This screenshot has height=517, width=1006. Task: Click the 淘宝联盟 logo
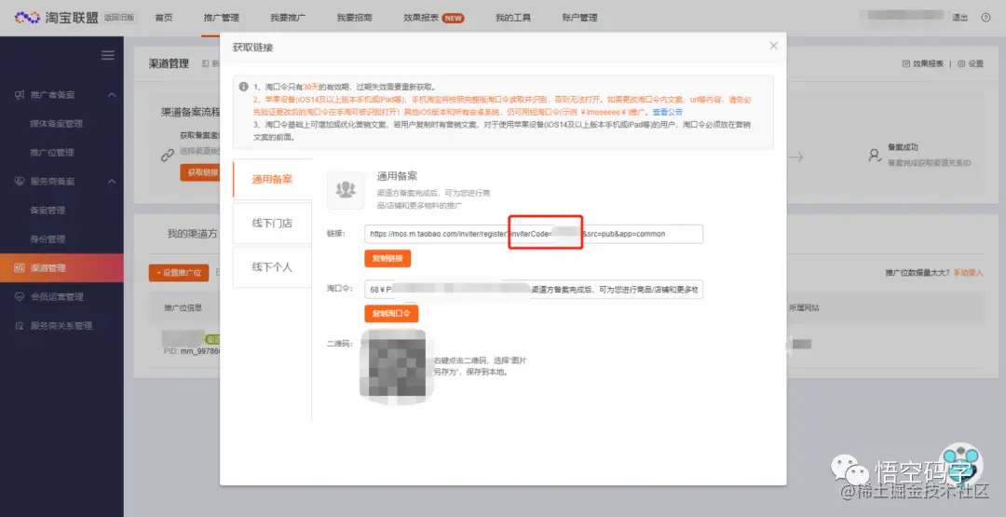tap(57, 18)
